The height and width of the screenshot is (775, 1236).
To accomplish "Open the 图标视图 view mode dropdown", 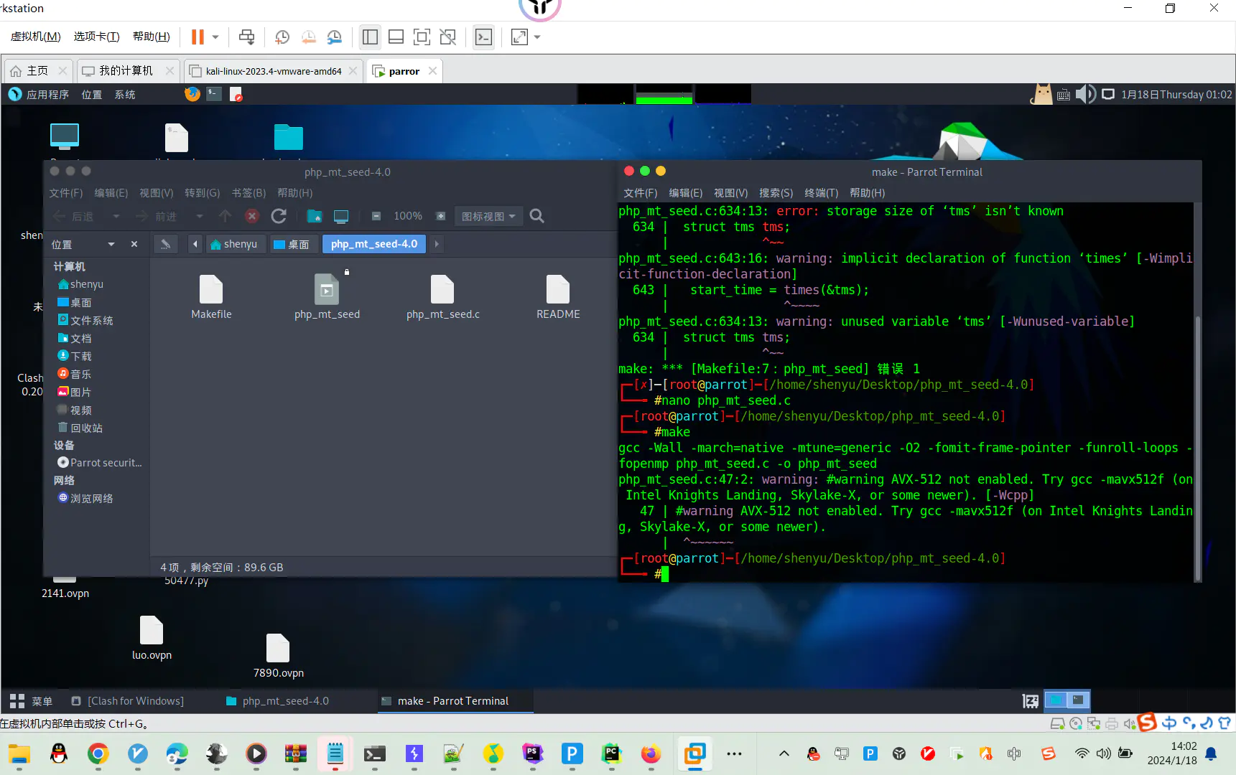I will click(488, 216).
